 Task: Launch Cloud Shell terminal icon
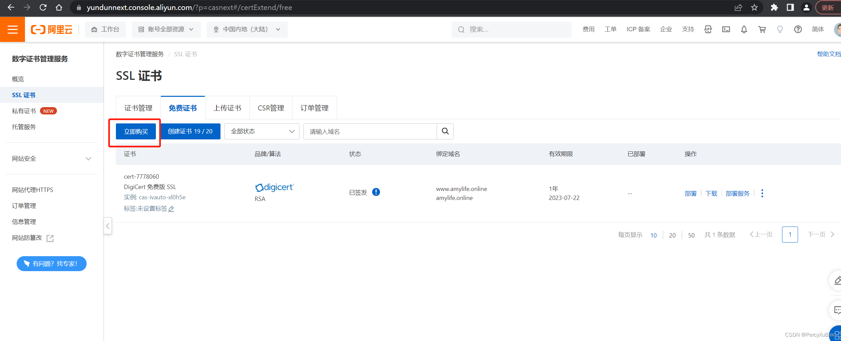pyautogui.click(x=726, y=30)
